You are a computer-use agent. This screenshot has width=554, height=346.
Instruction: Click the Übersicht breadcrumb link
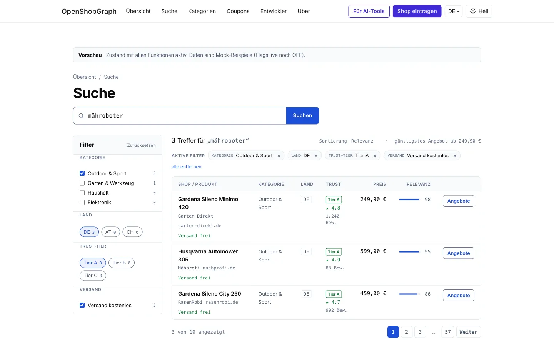click(x=85, y=77)
